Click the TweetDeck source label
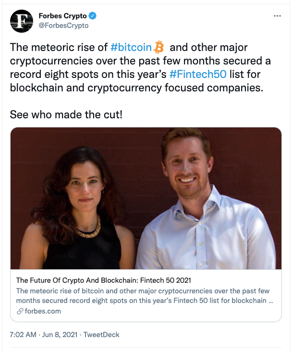Viewport: 292px width, 352px height. pos(101,335)
